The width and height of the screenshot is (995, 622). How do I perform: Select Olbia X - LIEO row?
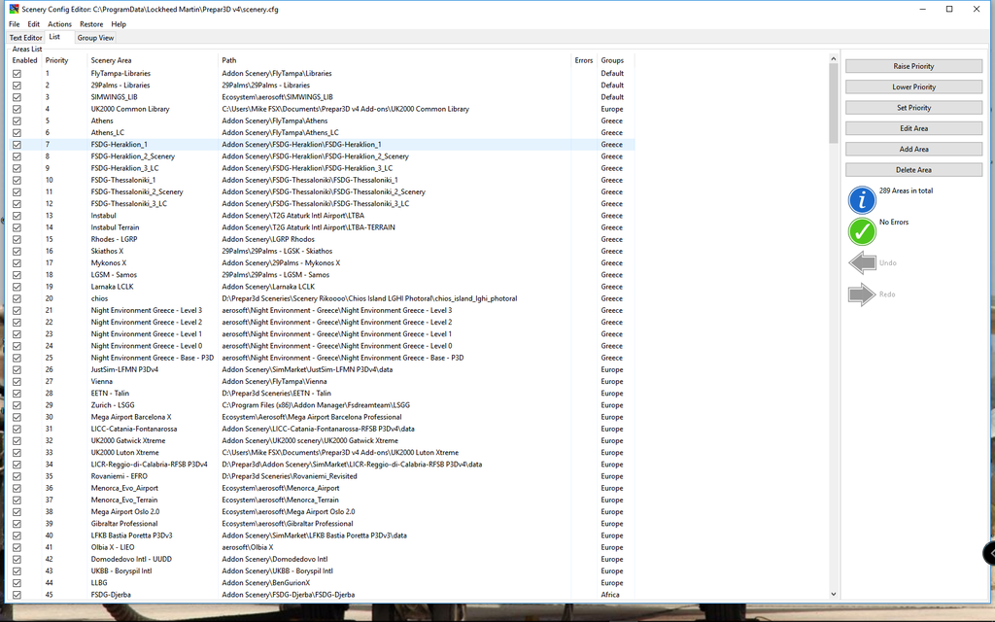[x=321, y=548]
